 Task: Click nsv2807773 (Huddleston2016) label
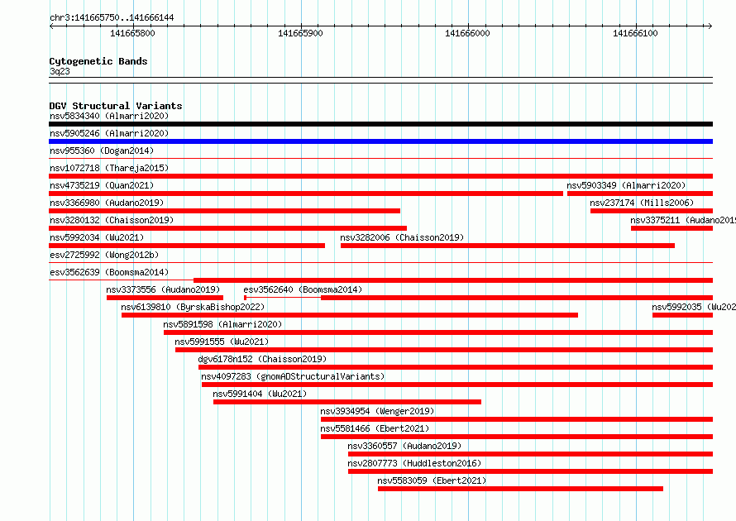point(414,463)
